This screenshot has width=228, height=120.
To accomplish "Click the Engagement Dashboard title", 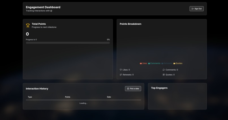I will (x=43, y=7).
